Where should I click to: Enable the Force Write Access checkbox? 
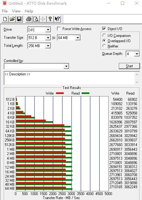pyautogui.click(x=59, y=29)
